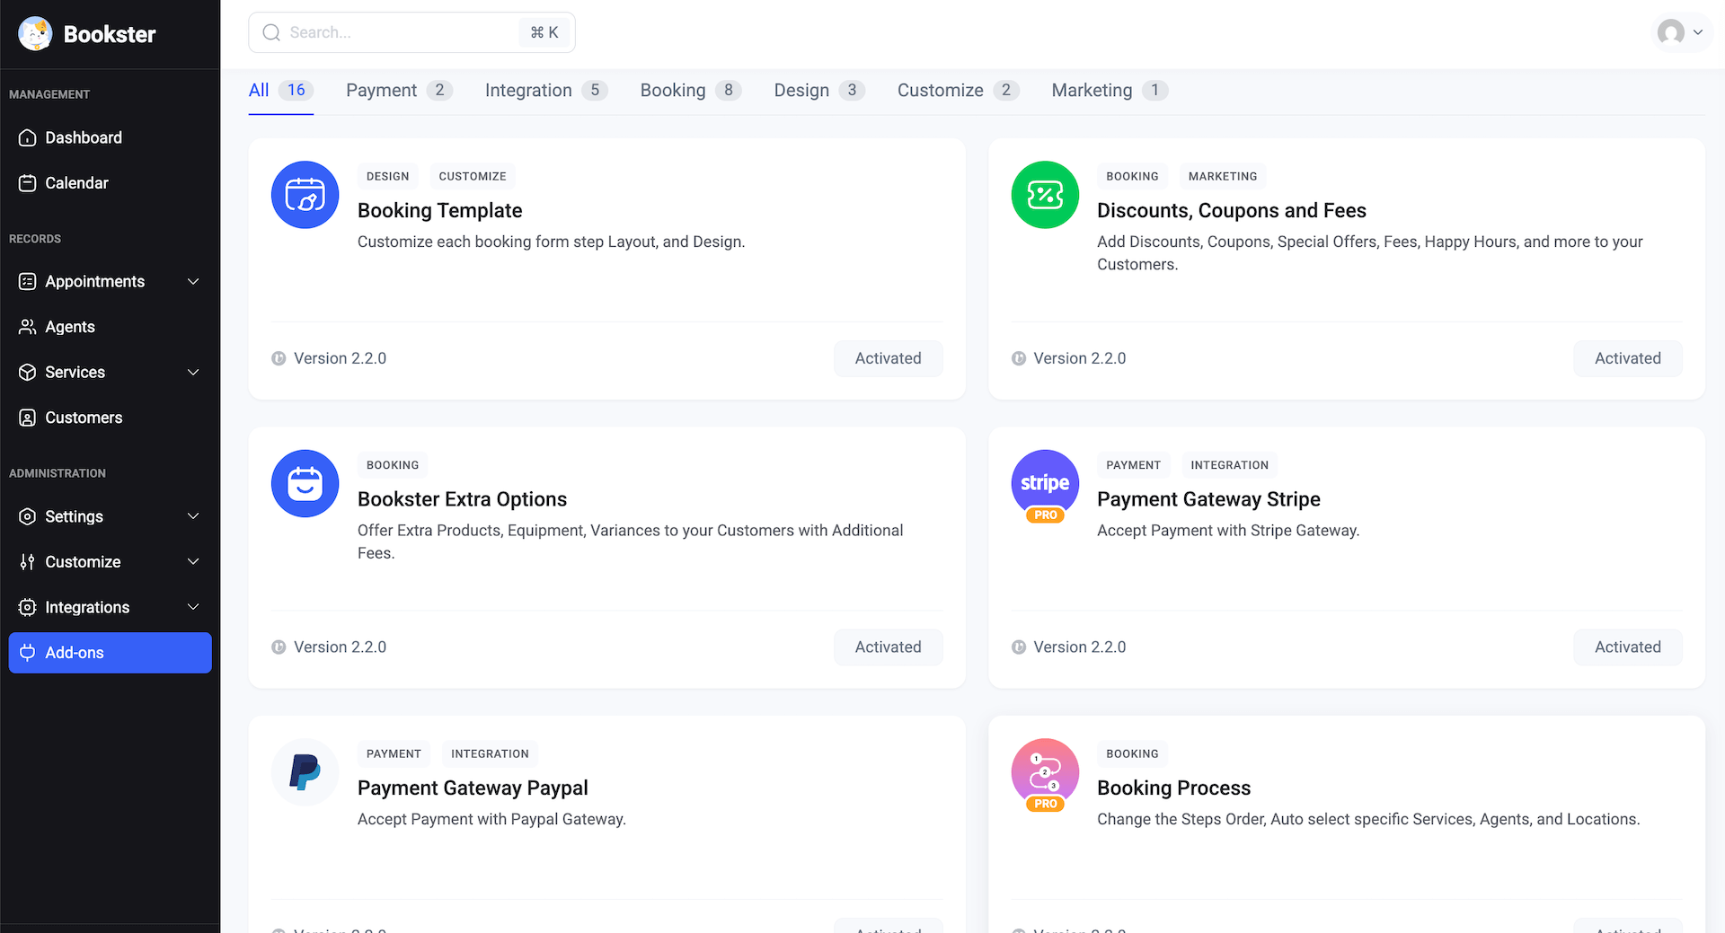Open Dashboard from the sidebar
Screen dimensions: 1725x933
[x=84, y=137]
